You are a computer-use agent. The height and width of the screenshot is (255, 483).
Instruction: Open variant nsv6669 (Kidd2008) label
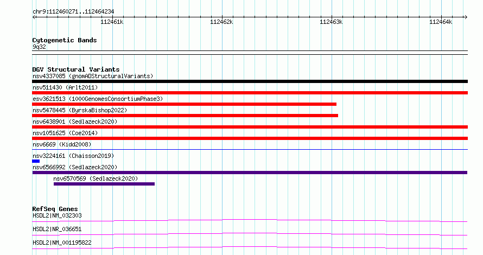[x=62, y=144]
